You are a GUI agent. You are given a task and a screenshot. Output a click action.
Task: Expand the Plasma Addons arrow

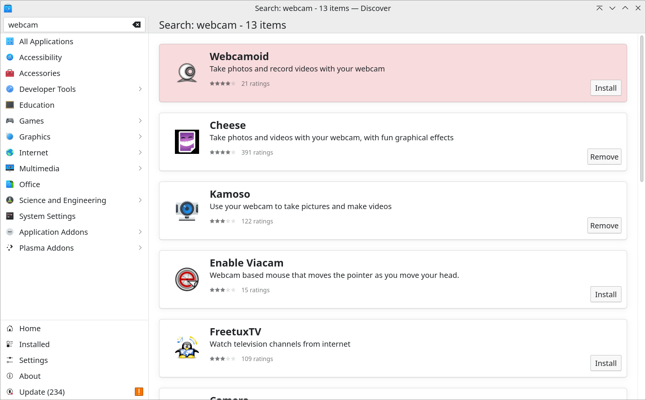click(x=140, y=248)
